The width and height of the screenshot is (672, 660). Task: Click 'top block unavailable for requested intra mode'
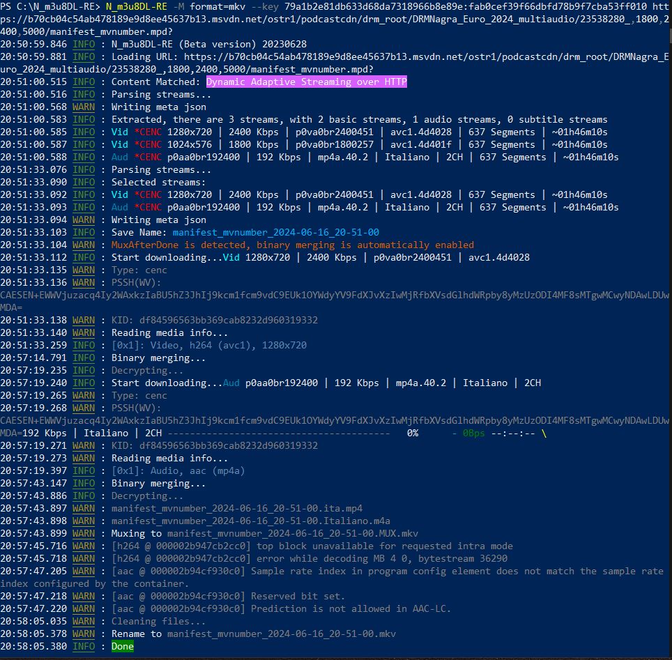384,546
